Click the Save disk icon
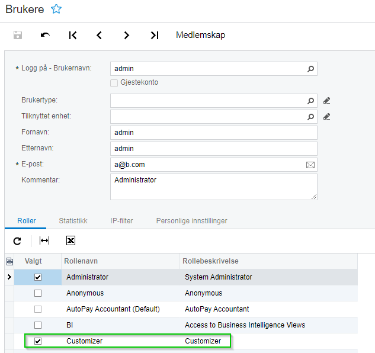375x353 pixels. click(18, 35)
